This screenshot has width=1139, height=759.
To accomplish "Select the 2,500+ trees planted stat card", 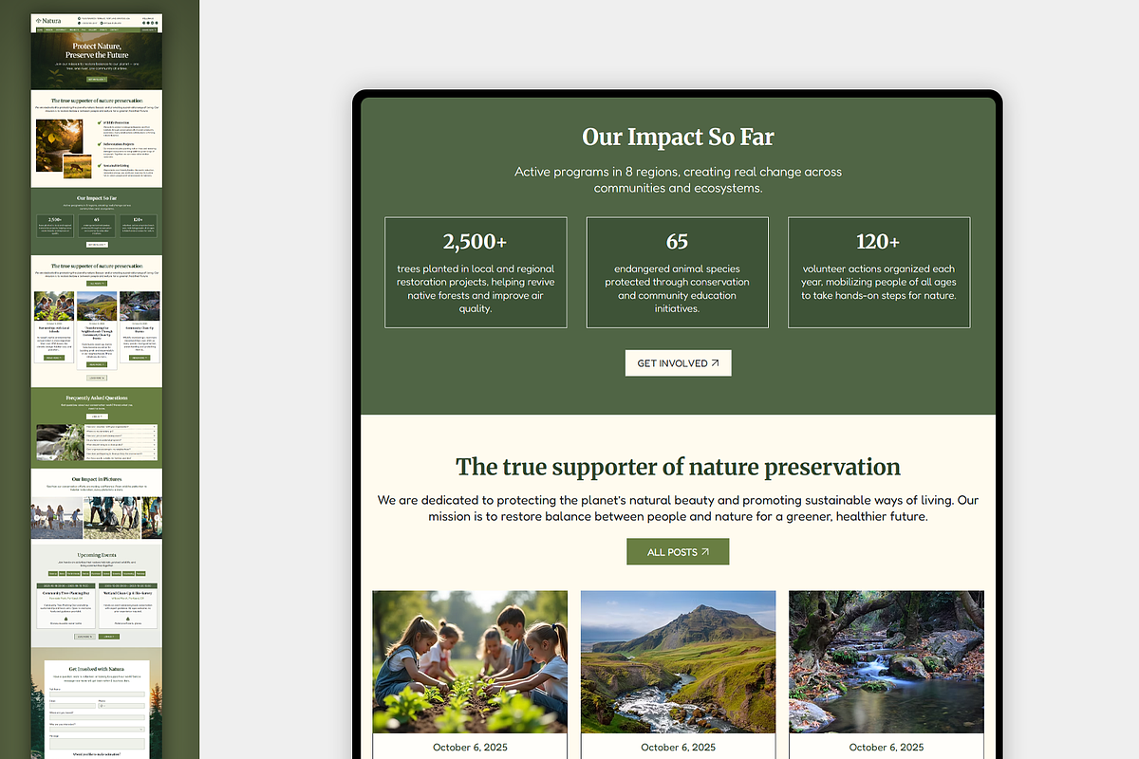I will [476, 273].
